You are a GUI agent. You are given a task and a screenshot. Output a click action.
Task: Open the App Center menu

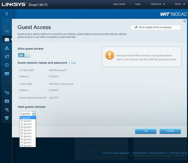coord(119,4)
